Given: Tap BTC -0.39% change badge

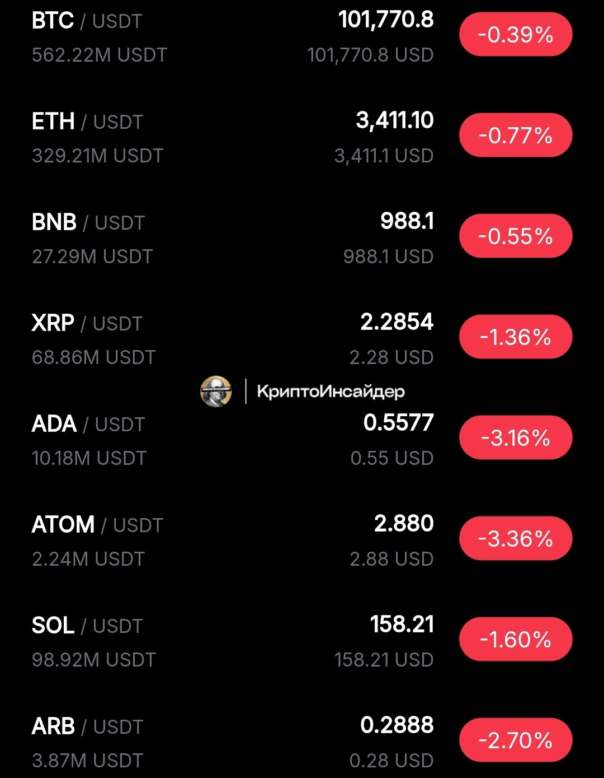Looking at the screenshot, I should [516, 35].
